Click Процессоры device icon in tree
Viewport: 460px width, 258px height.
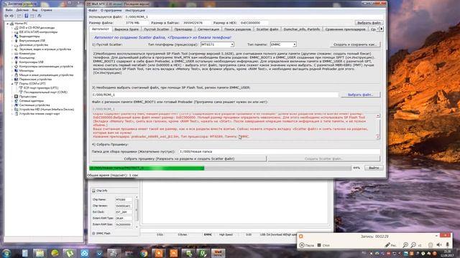pyautogui.click(x=16, y=97)
